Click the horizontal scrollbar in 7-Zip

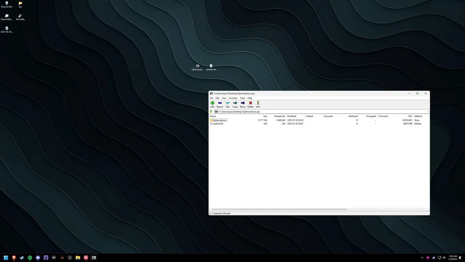[x=279, y=209]
